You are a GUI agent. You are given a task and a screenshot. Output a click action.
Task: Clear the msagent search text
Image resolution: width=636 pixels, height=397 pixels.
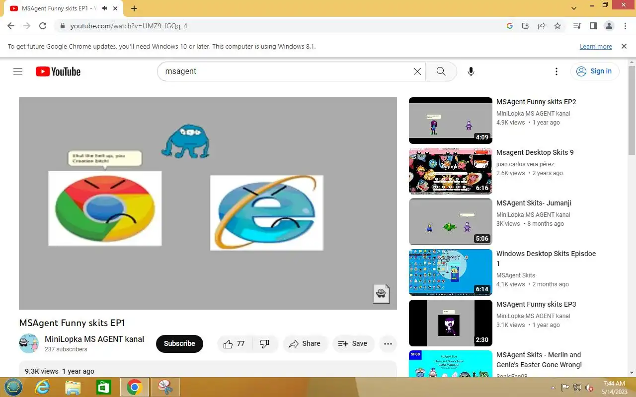coord(417,71)
